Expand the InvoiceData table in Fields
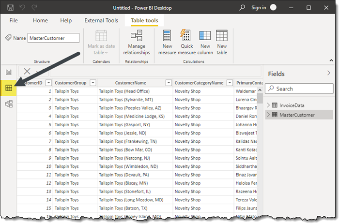This screenshot has width=339, height=224. 269,105
